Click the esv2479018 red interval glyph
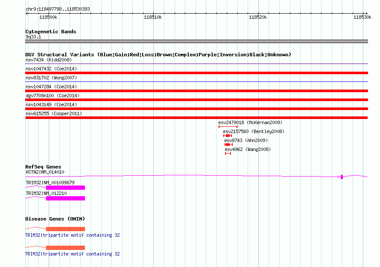This screenshot has width=380, height=267. tap(228, 127)
